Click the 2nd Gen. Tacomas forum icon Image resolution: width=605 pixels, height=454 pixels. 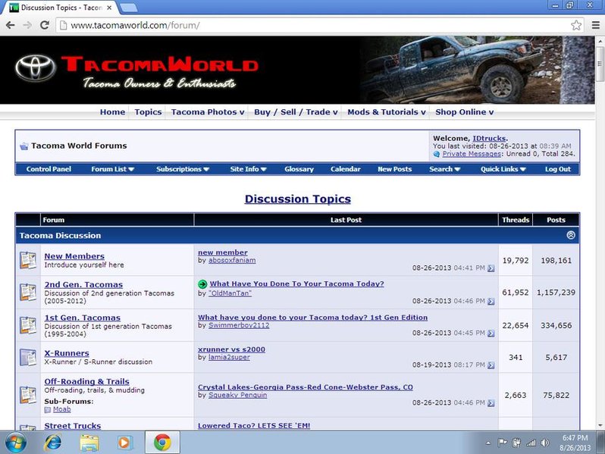point(28,293)
